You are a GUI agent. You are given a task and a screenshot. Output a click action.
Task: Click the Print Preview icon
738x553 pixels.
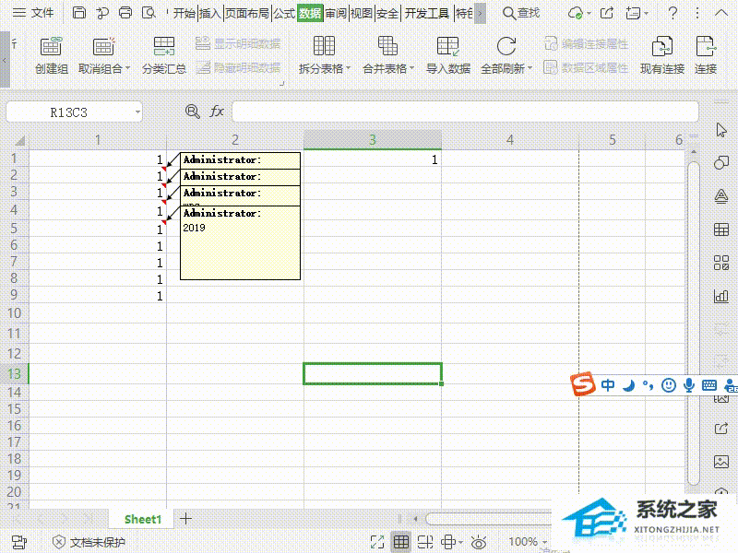point(149,13)
